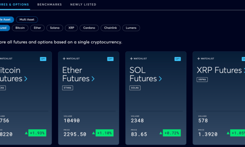Click the XRPK6 contract code tag
This screenshot has height=147, width=245.
202,80
